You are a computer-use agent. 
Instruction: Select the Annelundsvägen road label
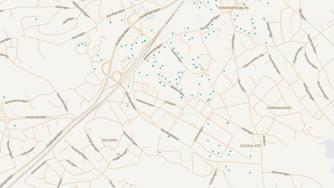(36, 117)
